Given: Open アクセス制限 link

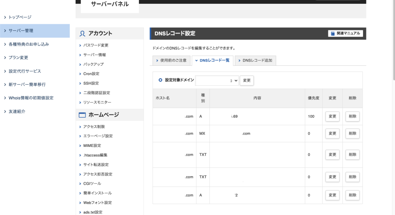Looking at the screenshot, I should [x=94, y=127].
